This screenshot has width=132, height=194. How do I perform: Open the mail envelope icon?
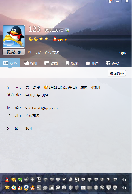point(83,188)
